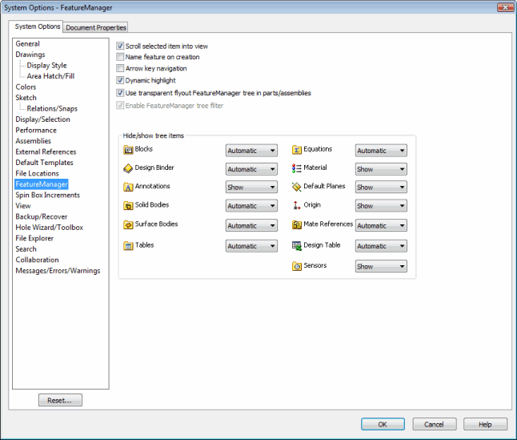
Task: Click the Cancel button
Action: pos(435,424)
